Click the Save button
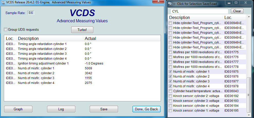The image size is (254, 118). 104,109
